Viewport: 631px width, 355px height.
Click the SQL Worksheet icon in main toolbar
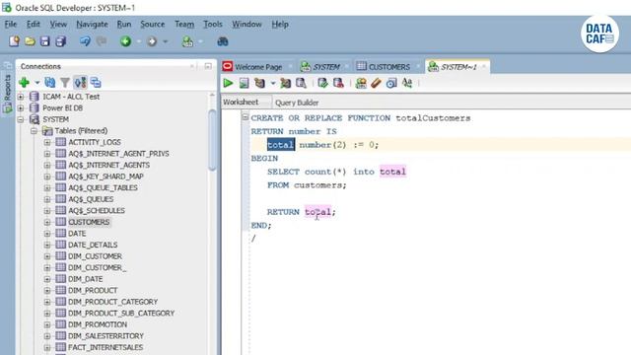(x=187, y=41)
